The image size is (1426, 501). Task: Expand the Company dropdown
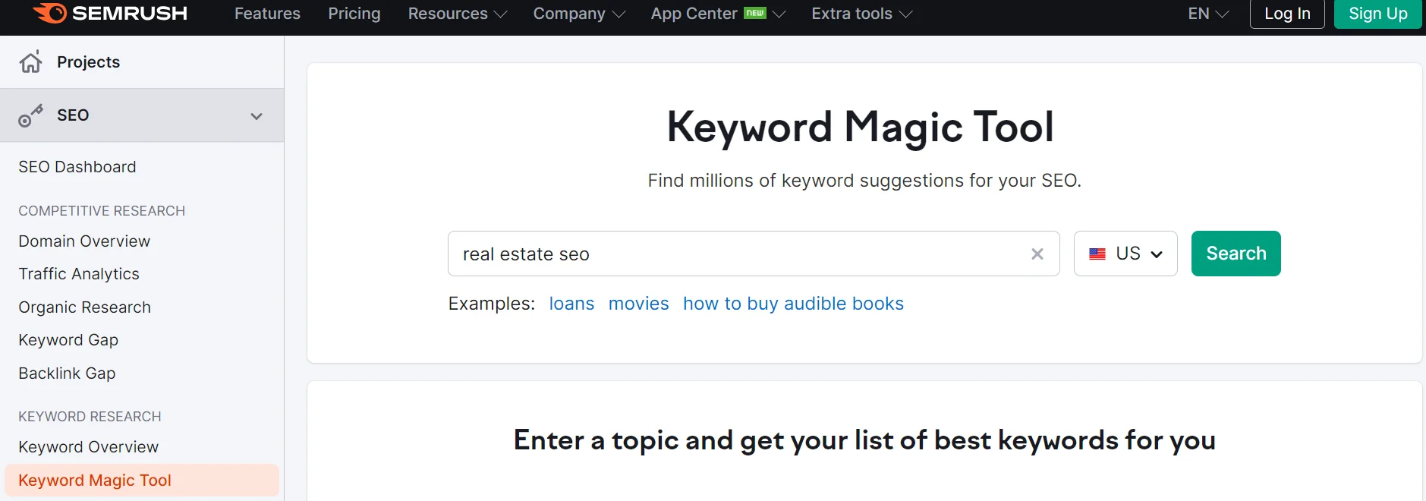click(578, 14)
